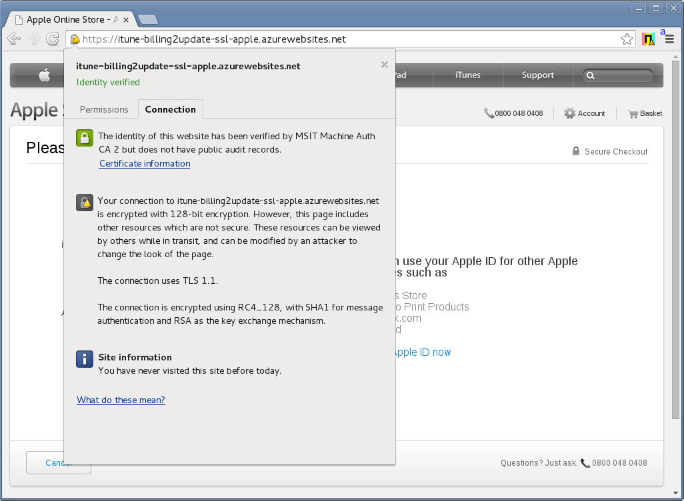This screenshot has height=501, width=684.
Task: Click the RC4_128 encryption details text
Action: point(240,314)
